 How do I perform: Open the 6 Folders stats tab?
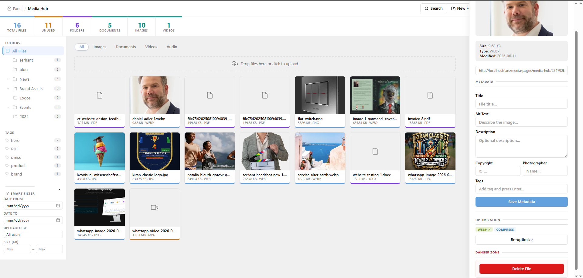(x=77, y=27)
